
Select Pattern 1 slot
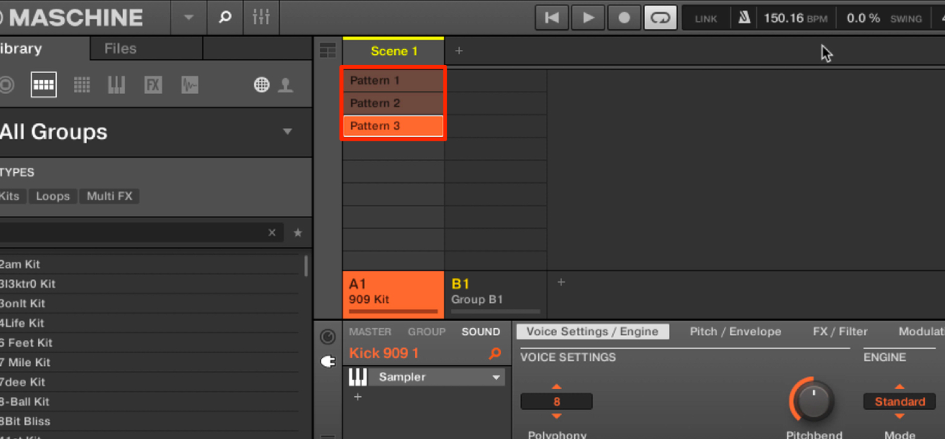394,80
